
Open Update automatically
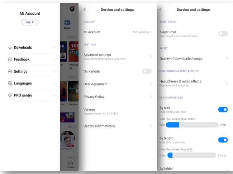(x=118, y=126)
